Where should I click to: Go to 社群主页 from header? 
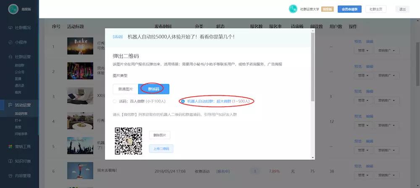coord(376,9)
